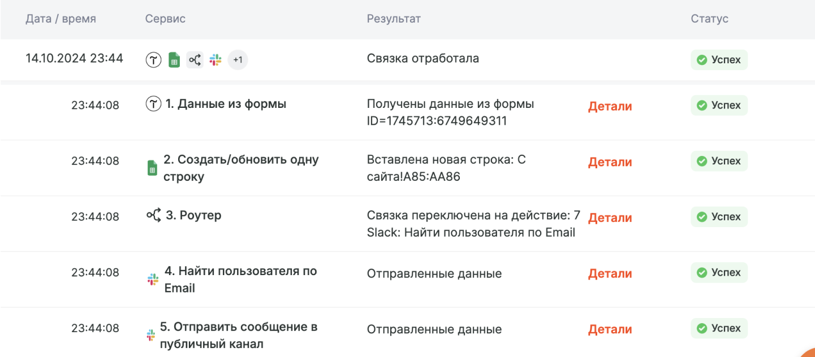The height and width of the screenshot is (357, 815).
Task: Click the Успех badge for 'Создать/обновить одну строку'
Action: tap(719, 161)
